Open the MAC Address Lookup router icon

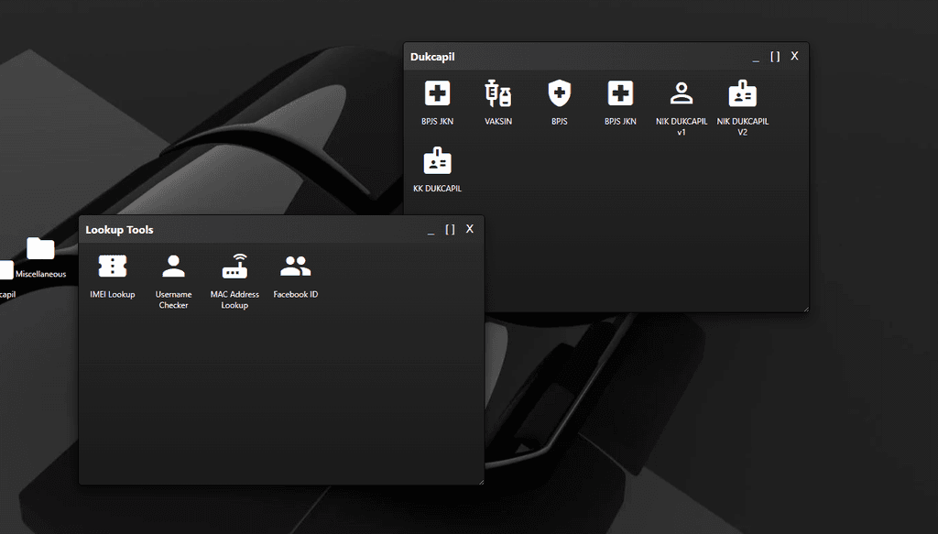[x=234, y=267]
